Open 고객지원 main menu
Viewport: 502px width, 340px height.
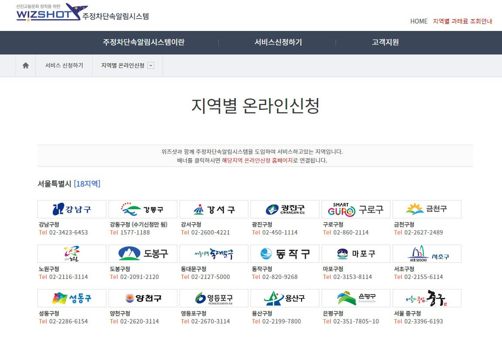[x=385, y=42]
